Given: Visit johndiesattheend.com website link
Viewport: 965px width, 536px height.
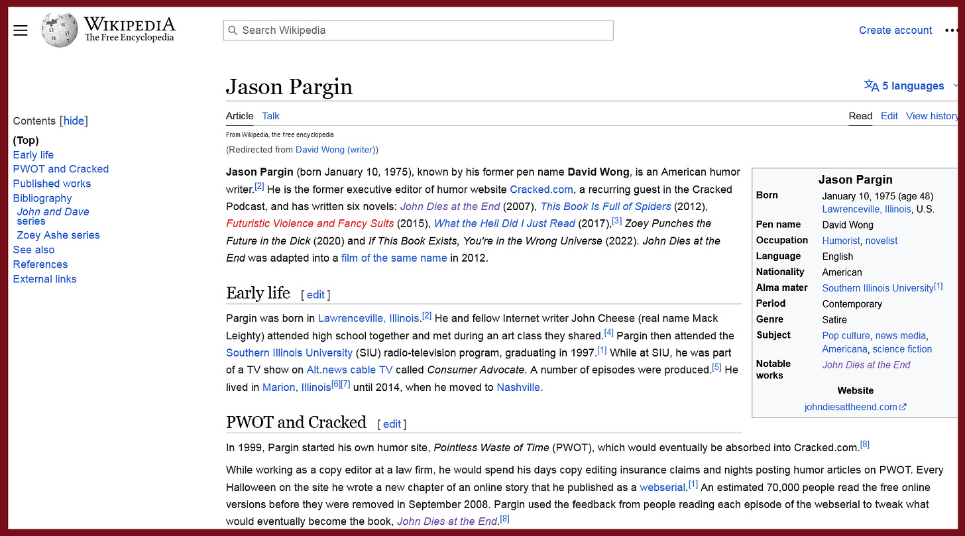Looking at the screenshot, I should [x=850, y=407].
